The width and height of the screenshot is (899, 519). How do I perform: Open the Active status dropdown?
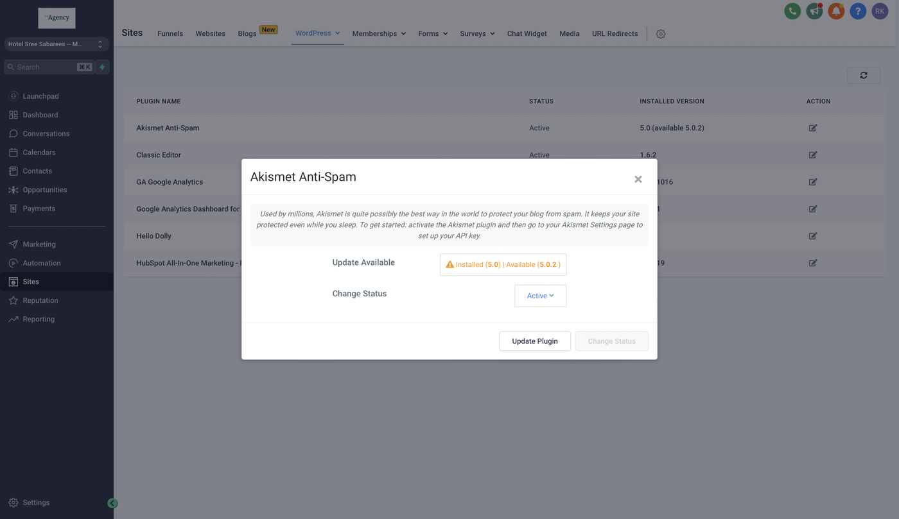coord(540,296)
